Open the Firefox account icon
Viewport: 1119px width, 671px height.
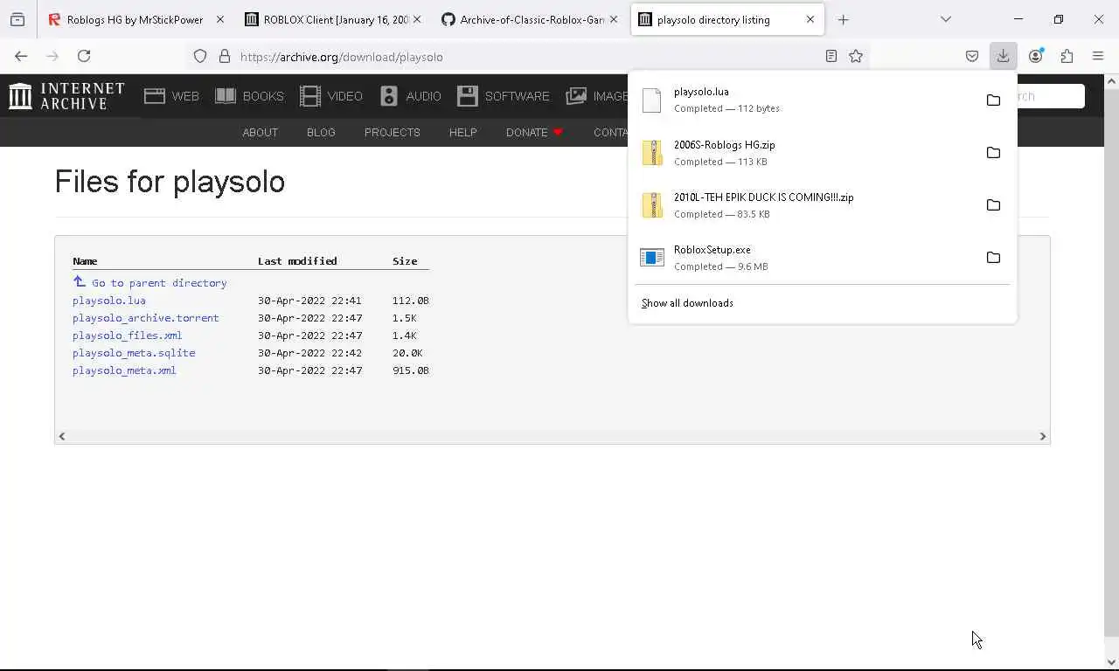pos(1035,57)
